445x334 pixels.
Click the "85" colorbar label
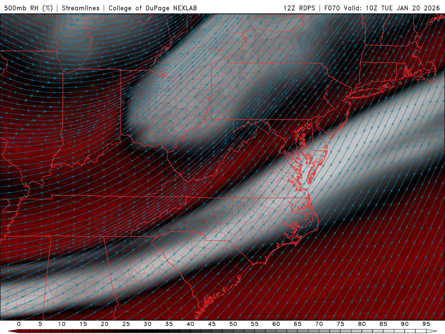[x=383, y=324]
